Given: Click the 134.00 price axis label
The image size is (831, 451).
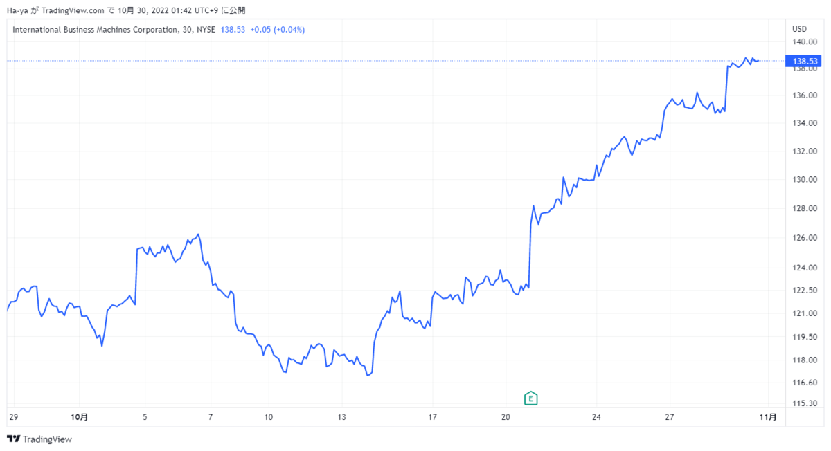Looking at the screenshot, I should (805, 123).
